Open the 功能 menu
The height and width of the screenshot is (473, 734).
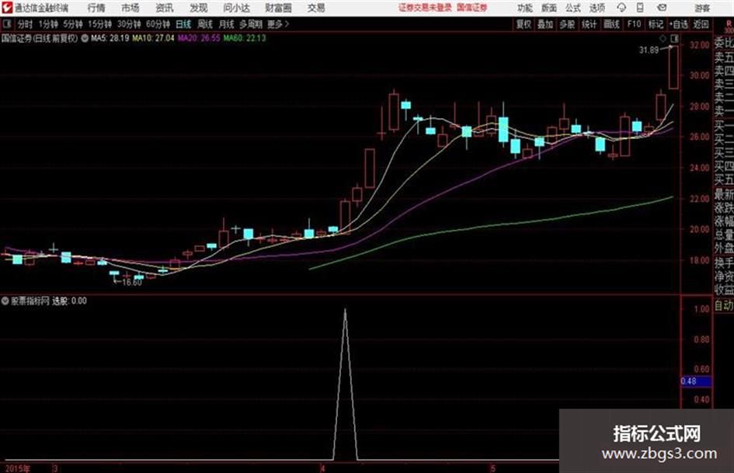click(x=525, y=8)
